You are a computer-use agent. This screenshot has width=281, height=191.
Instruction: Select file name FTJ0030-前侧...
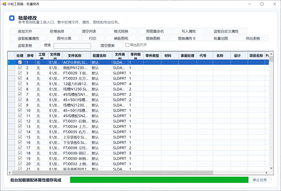(x=76, y=158)
